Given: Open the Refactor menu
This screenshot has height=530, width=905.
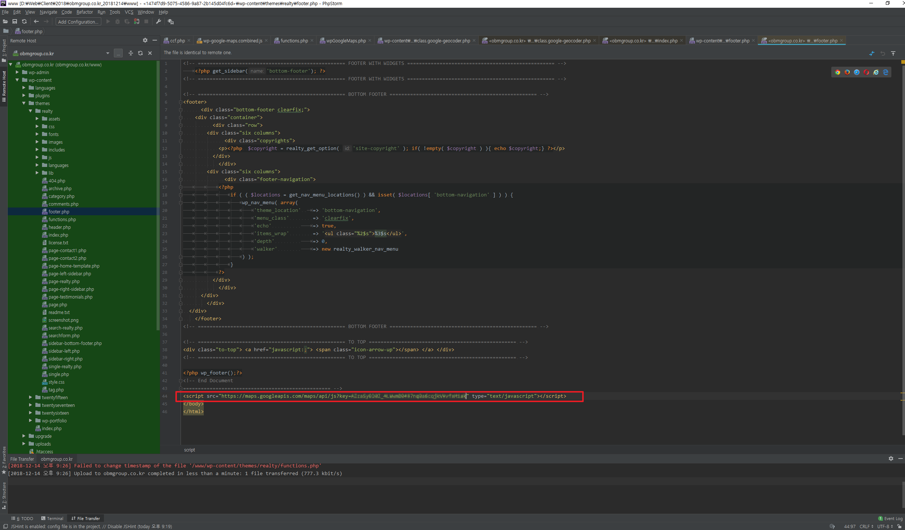Looking at the screenshot, I should 84,12.
